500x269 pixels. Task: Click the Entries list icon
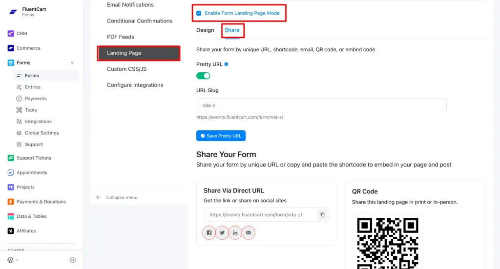(19, 87)
